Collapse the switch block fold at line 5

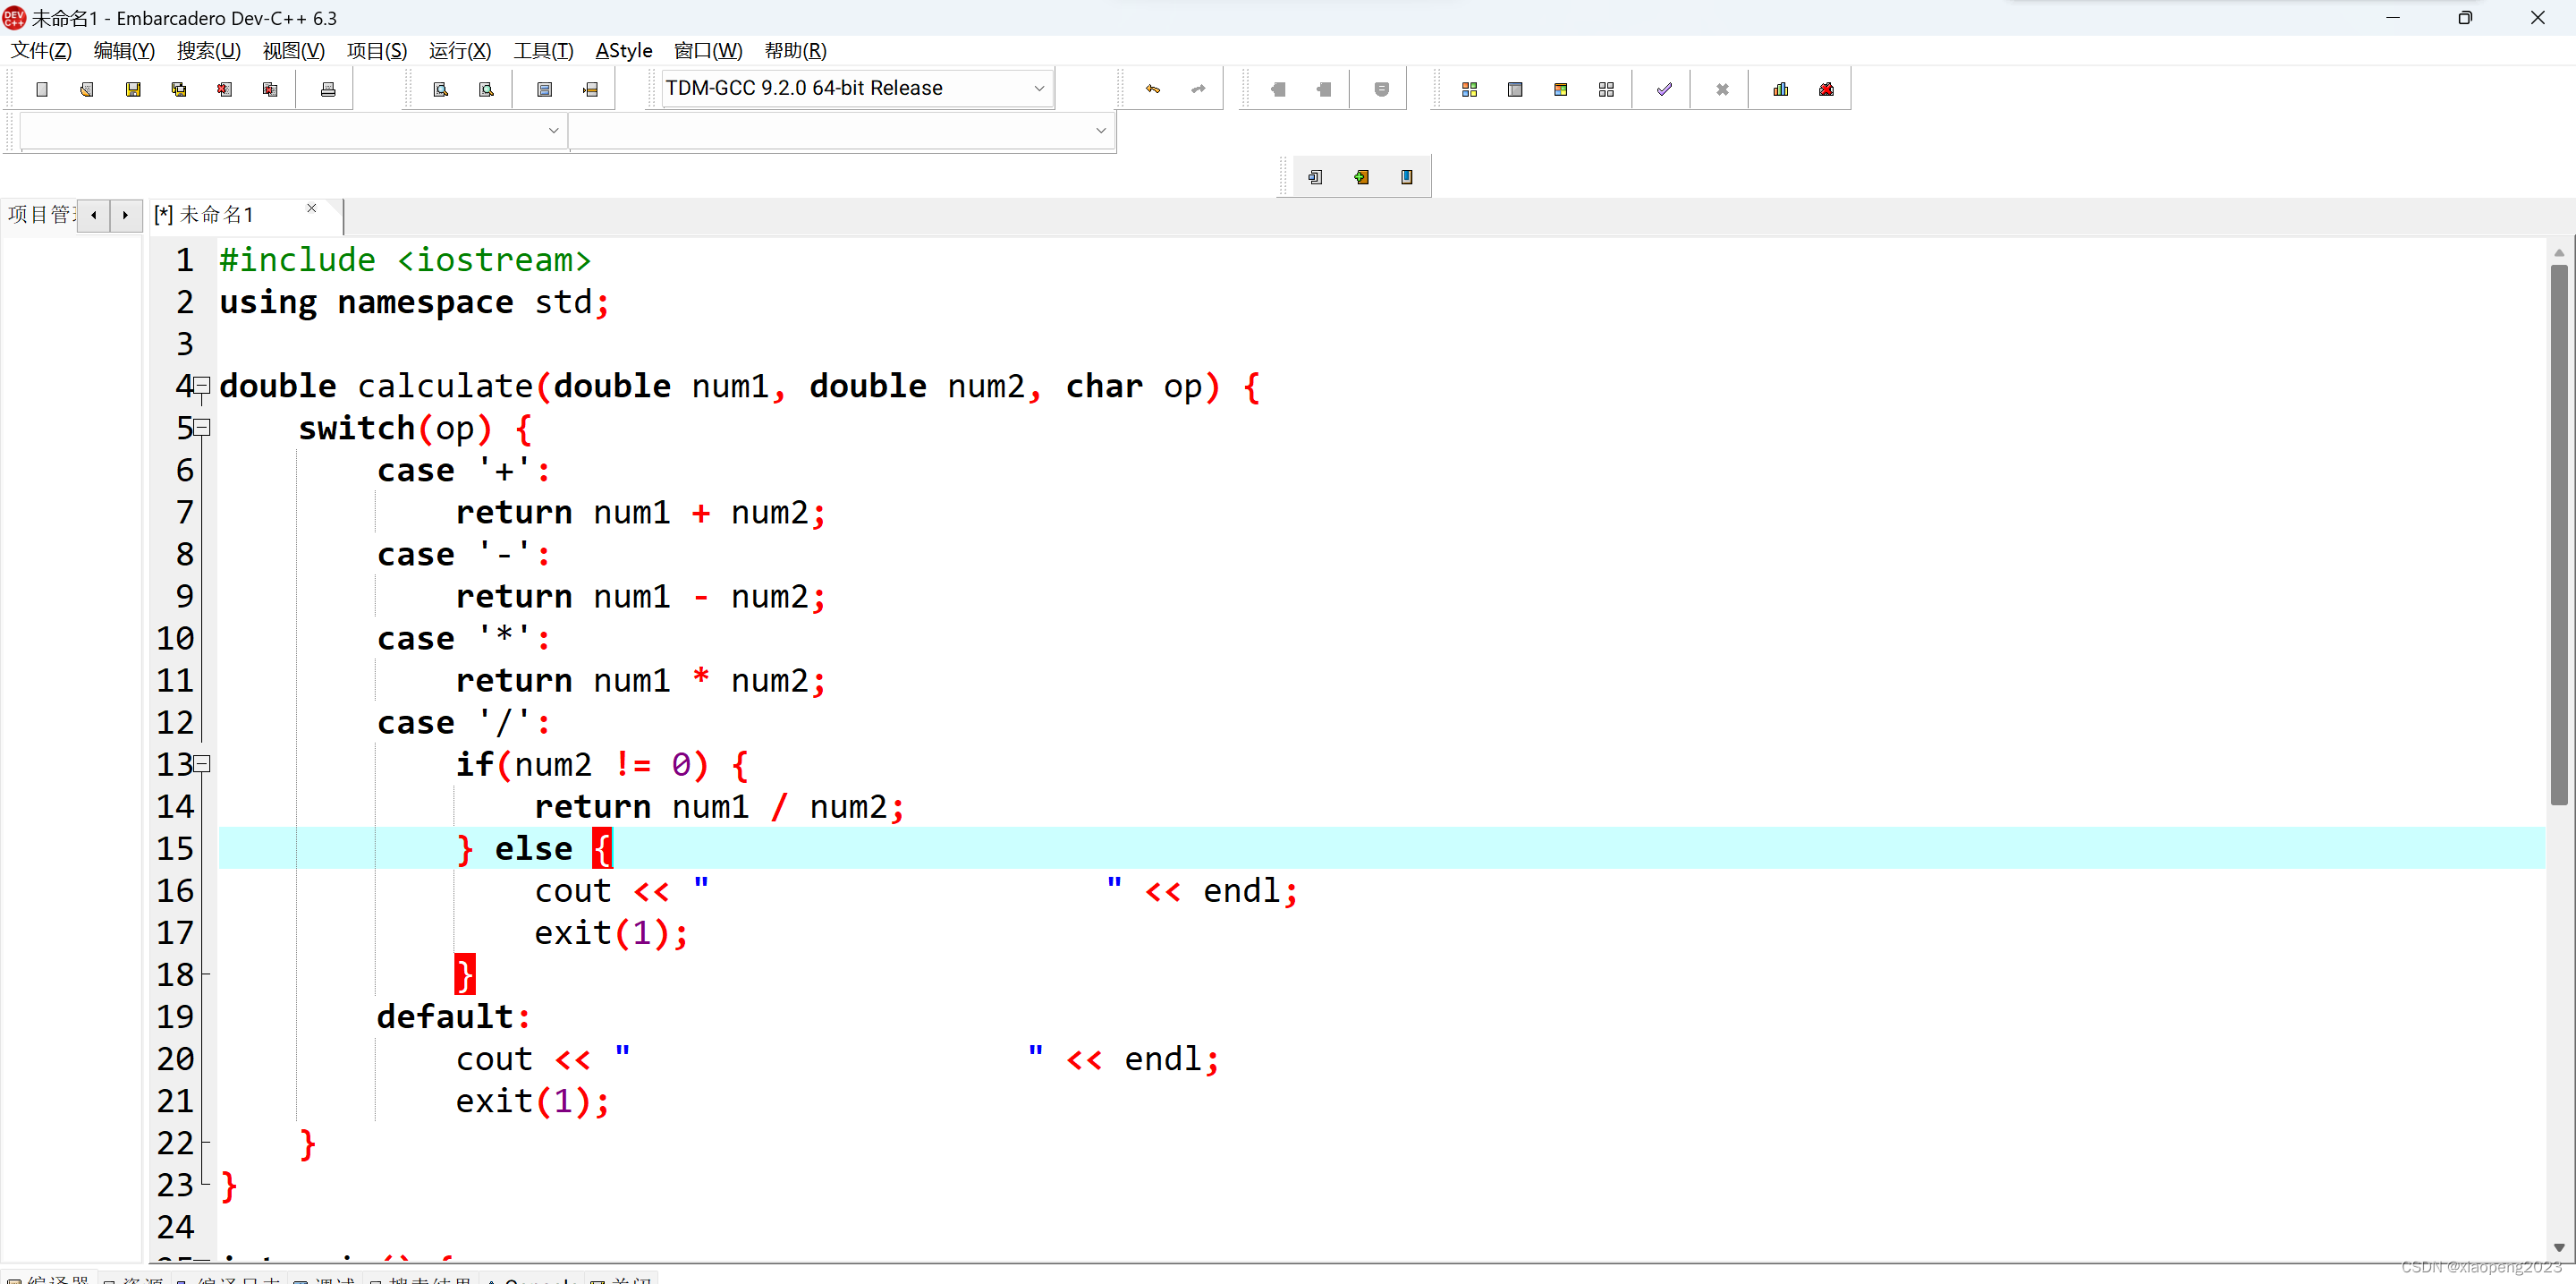202,427
